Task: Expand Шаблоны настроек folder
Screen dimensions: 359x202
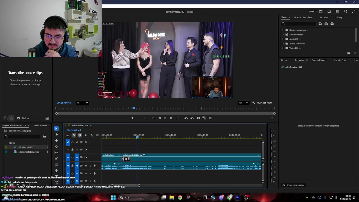Action: (x=283, y=30)
